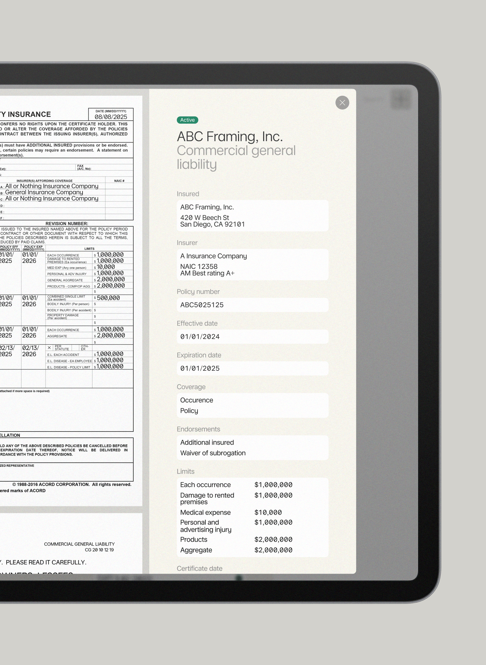486x665 pixels.
Task: Click the Each occurrence limit amount
Action: (x=273, y=485)
